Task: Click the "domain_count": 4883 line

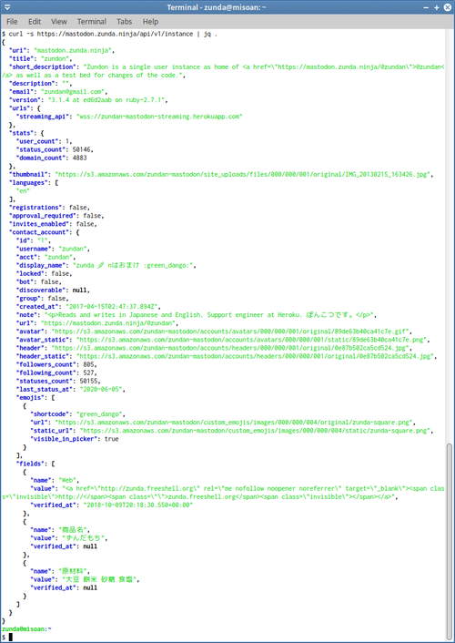Action: (51, 158)
